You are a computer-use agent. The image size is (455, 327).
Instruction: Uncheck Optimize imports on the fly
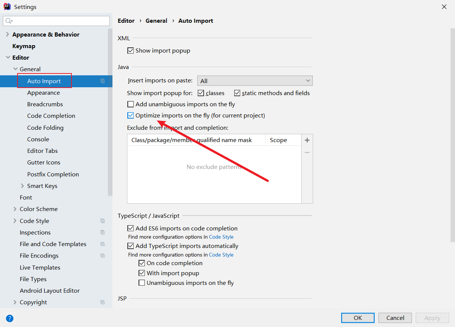coord(131,116)
